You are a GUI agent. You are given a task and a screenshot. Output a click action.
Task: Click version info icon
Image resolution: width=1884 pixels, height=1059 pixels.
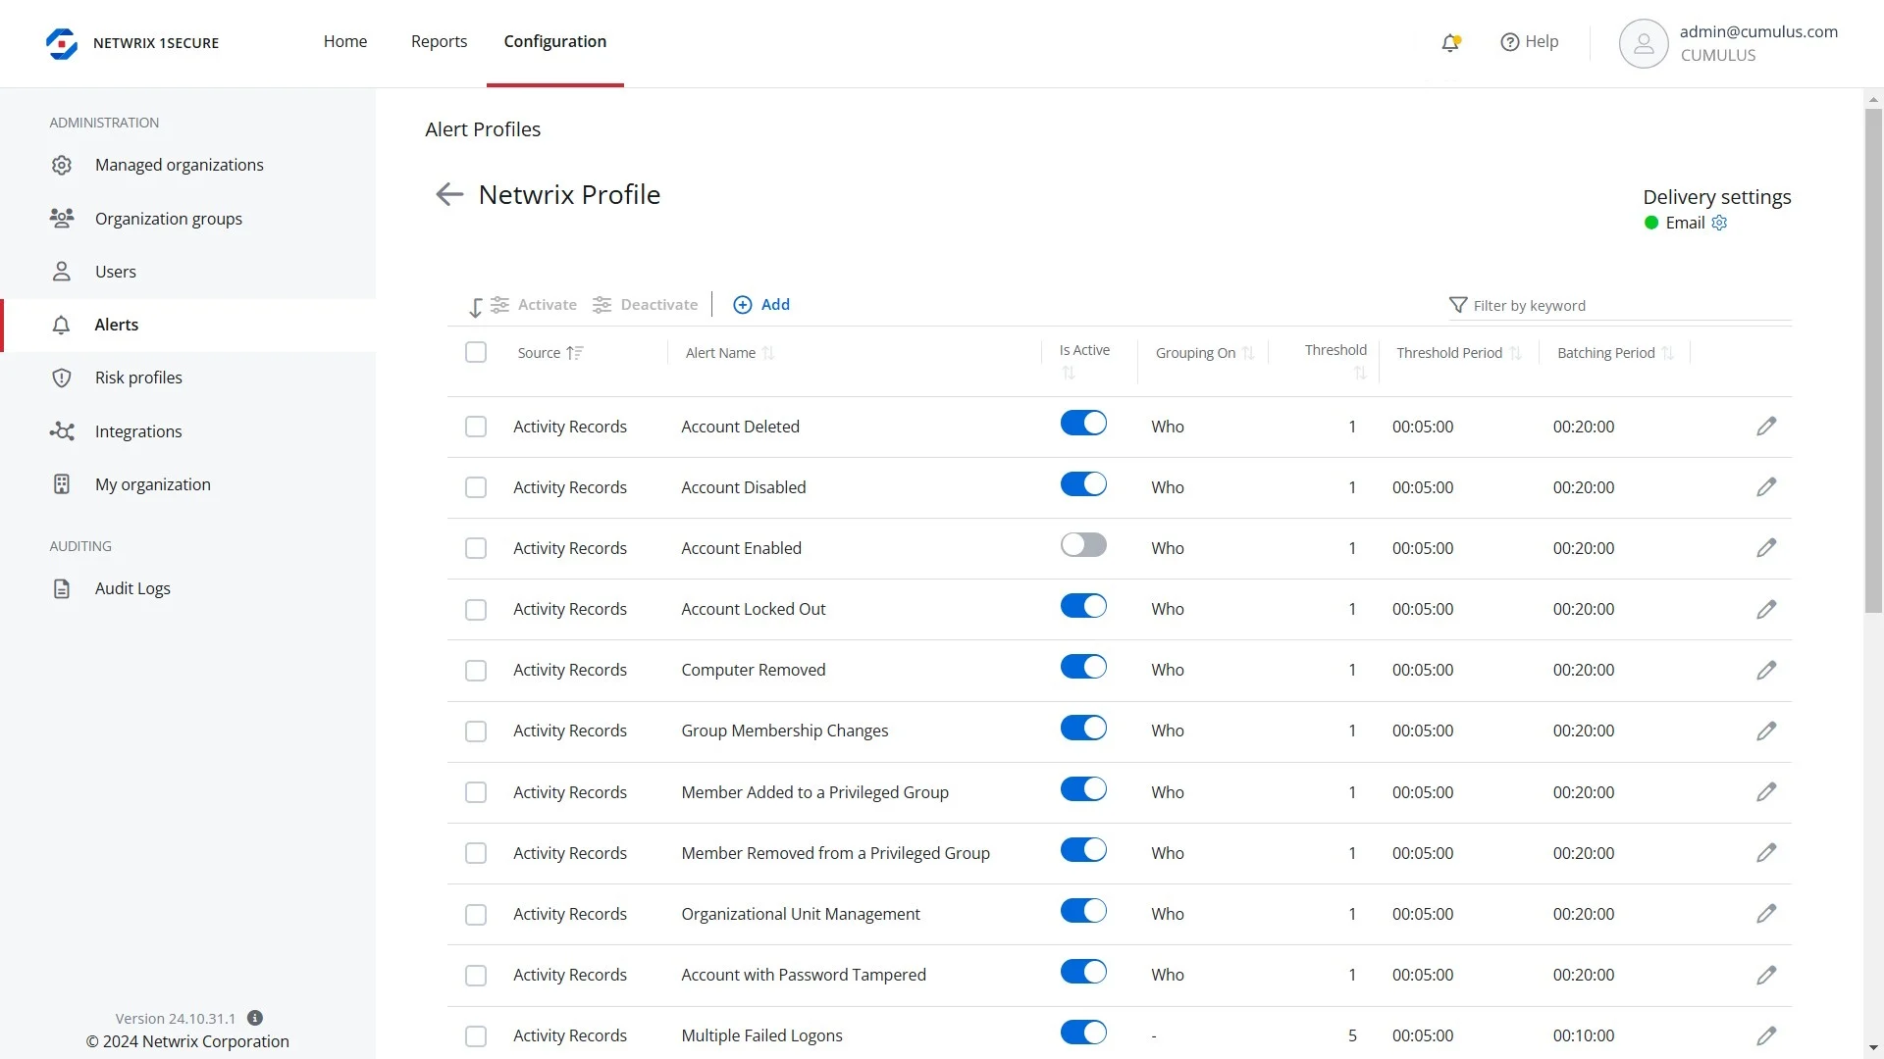click(255, 1018)
